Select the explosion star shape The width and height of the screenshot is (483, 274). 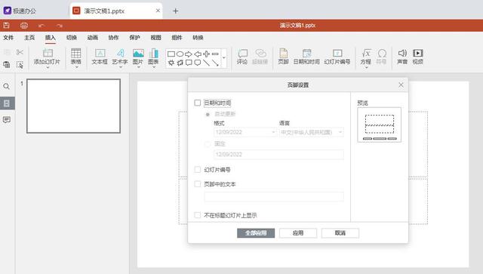pyautogui.click(x=171, y=63)
